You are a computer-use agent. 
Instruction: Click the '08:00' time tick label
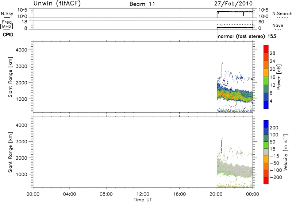[x=106, y=194]
